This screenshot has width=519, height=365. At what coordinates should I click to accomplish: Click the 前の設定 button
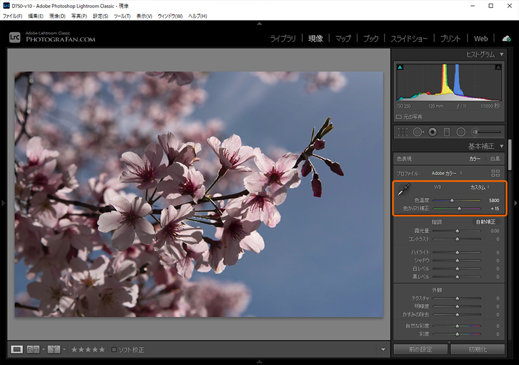click(x=420, y=349)
